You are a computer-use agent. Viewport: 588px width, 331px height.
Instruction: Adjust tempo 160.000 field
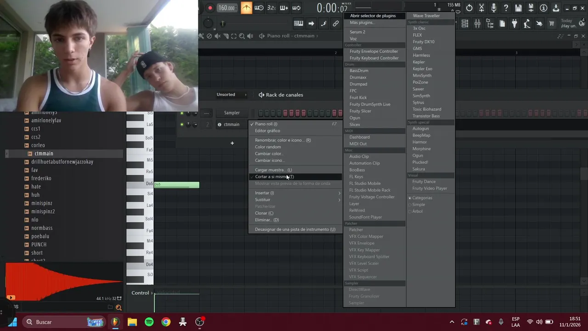[227, 8]
